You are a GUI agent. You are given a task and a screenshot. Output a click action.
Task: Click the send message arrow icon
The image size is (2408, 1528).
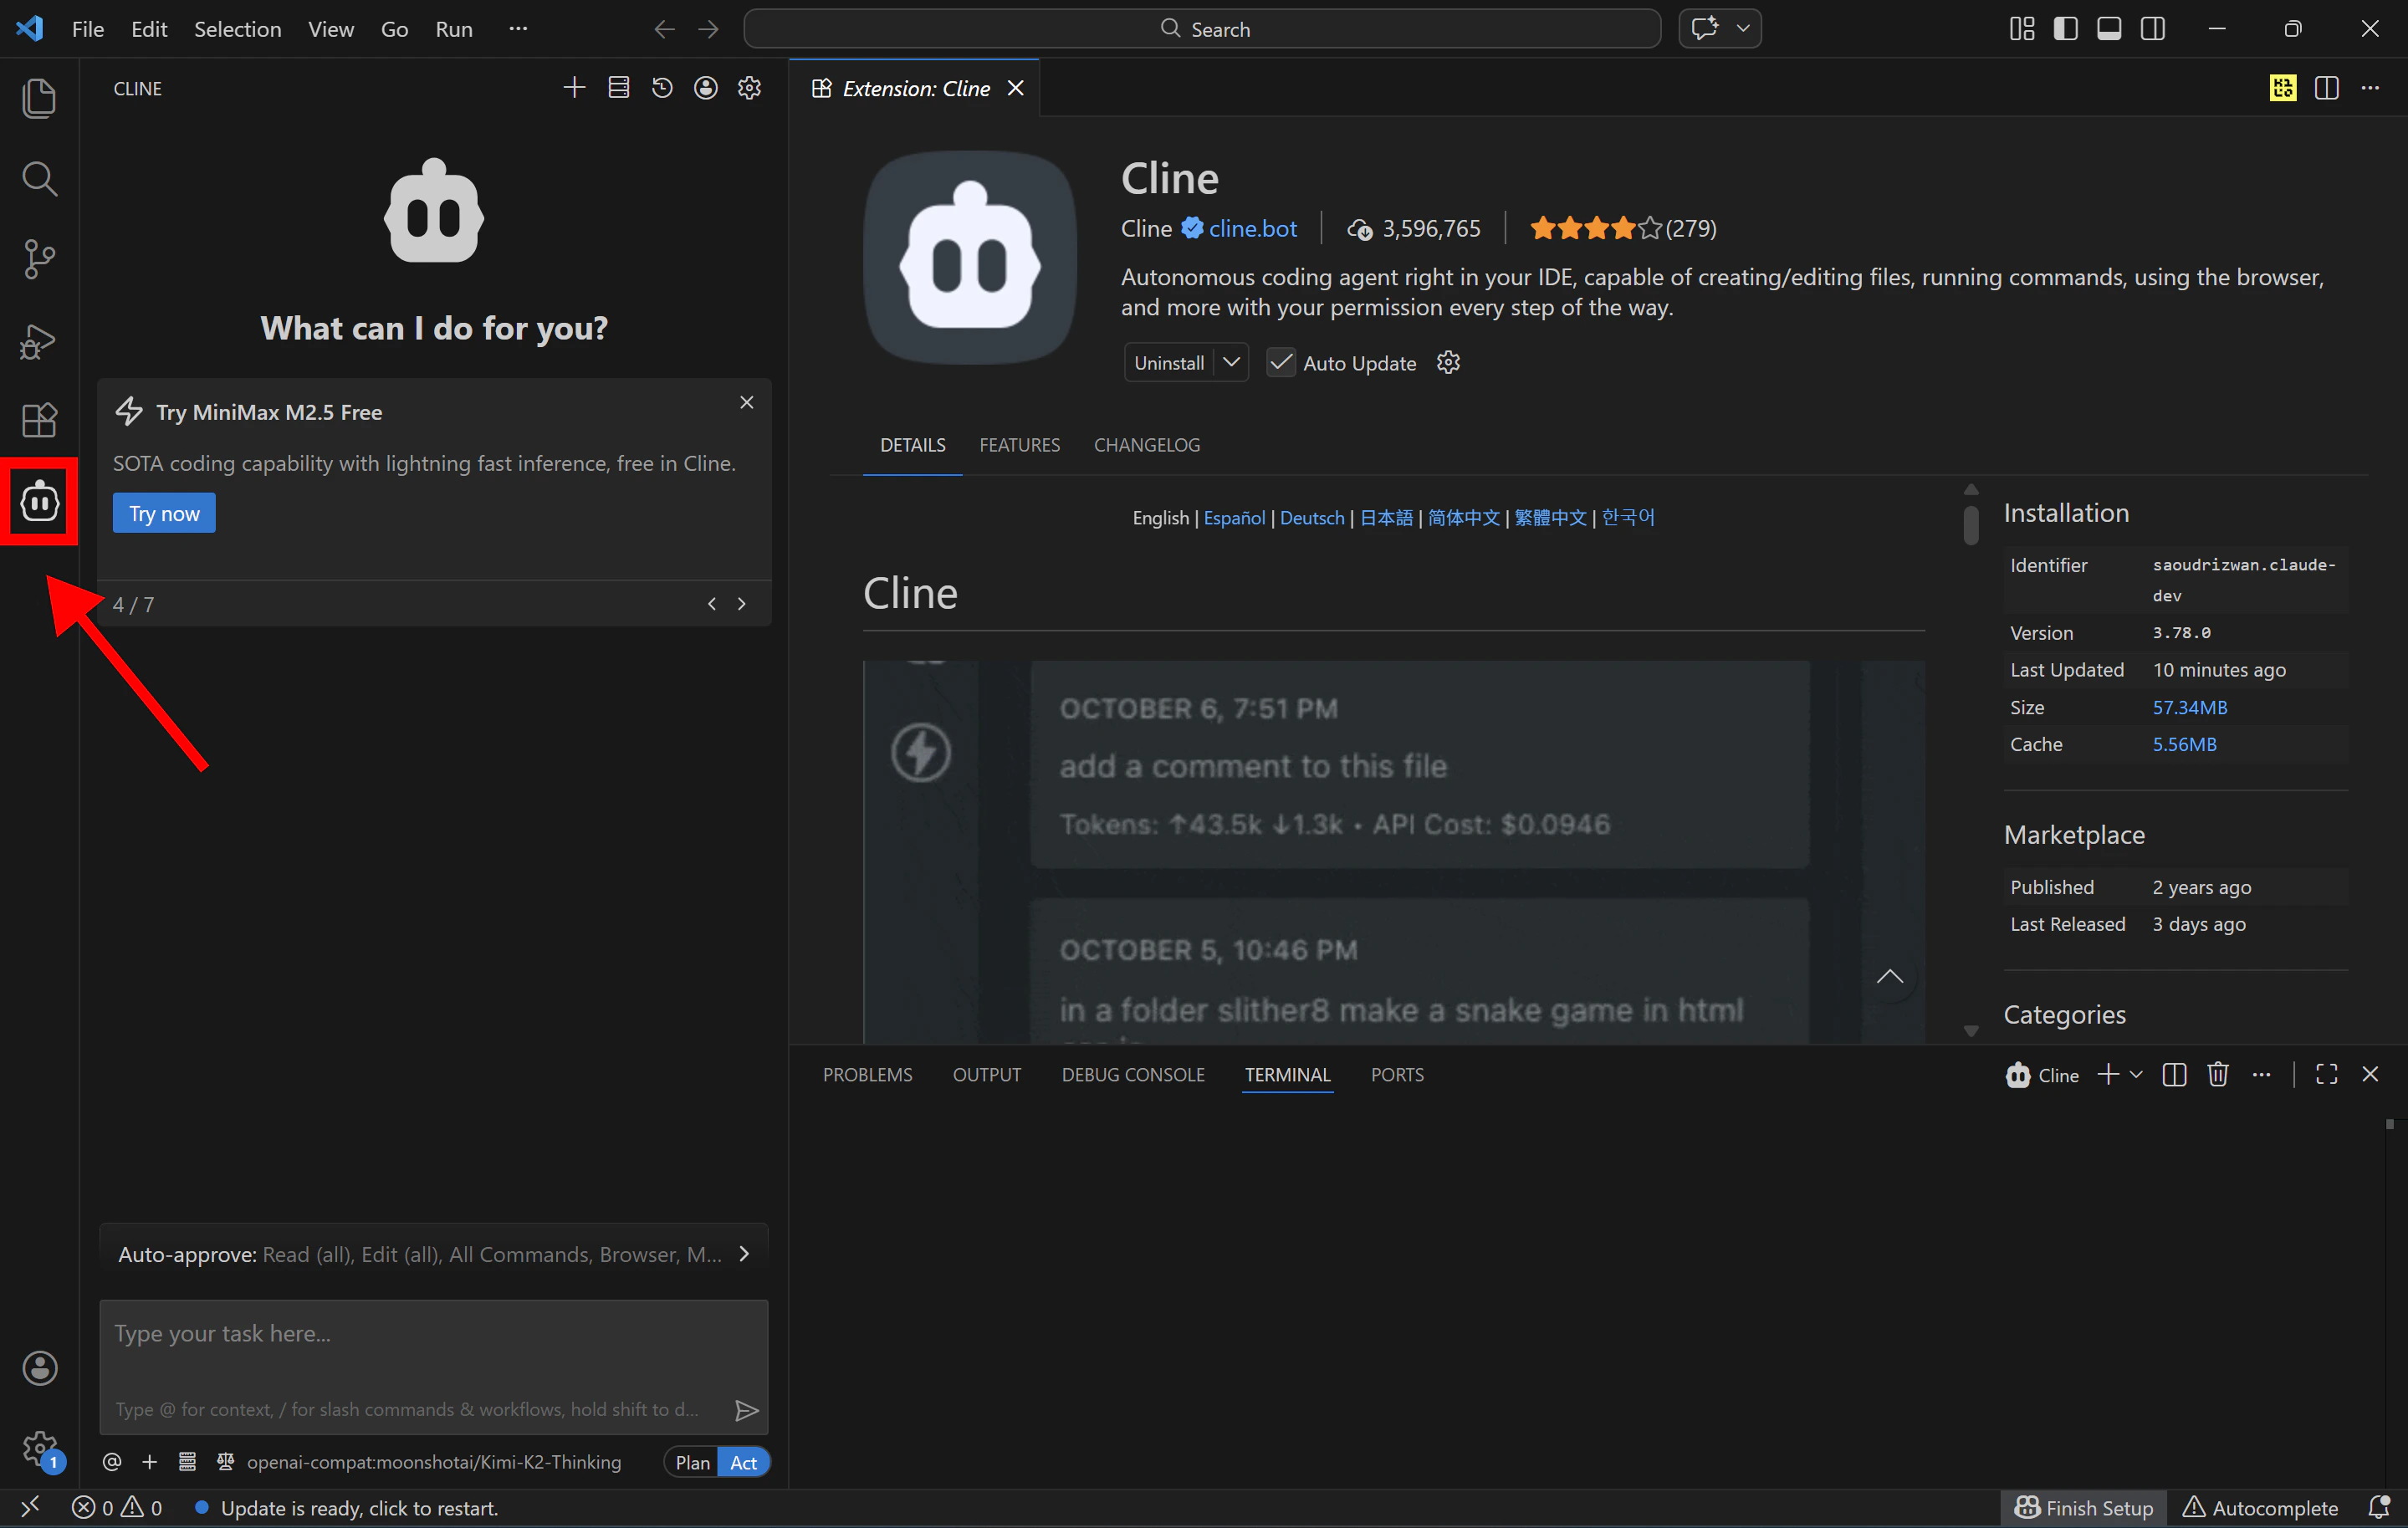click(x=746, y=1410)
